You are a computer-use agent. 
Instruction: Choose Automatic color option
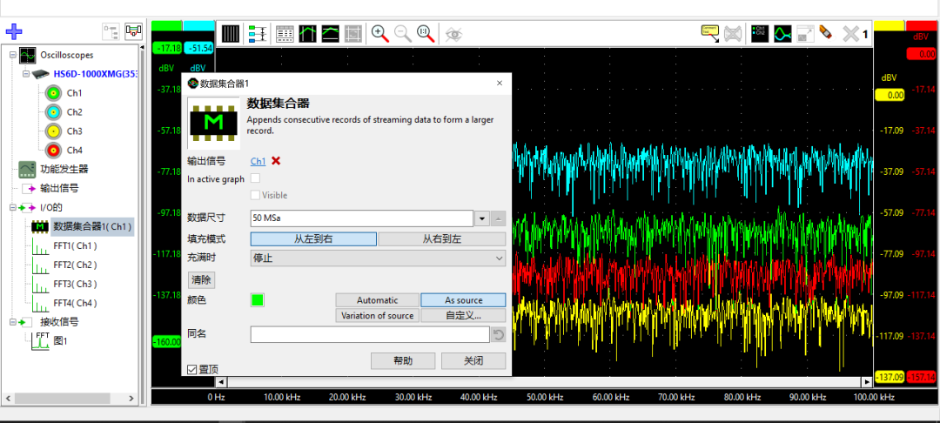(378, 300)
